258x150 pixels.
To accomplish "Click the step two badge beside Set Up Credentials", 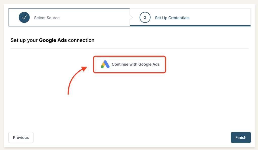I will click(145, 17).
